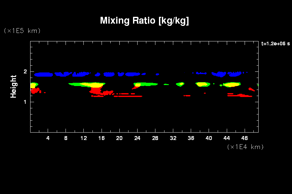Click the y-axis tick label "2"

[x=25, y=72]
